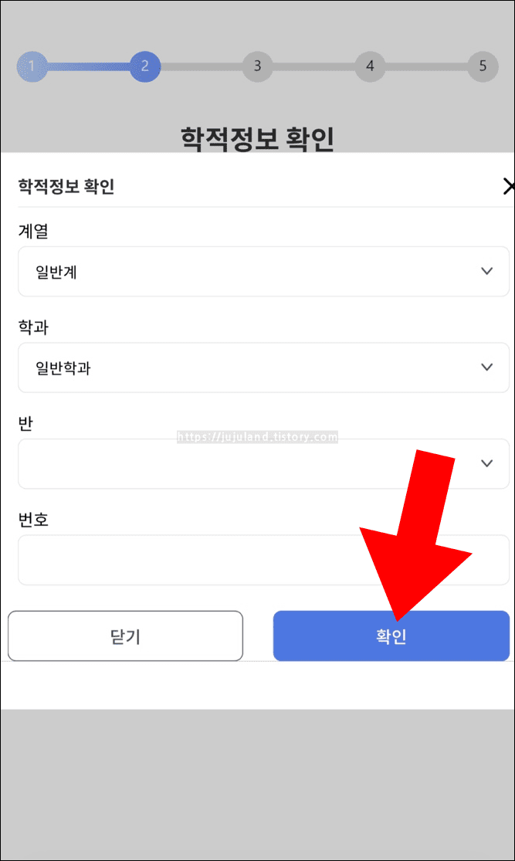
Task: Select step 5 in progress indicator
Action: (483, 66)
